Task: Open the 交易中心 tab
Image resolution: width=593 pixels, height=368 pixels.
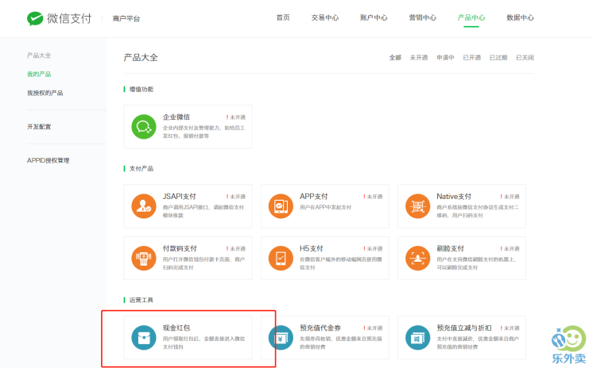Action: pyautogui.click(x=325, y=17)
